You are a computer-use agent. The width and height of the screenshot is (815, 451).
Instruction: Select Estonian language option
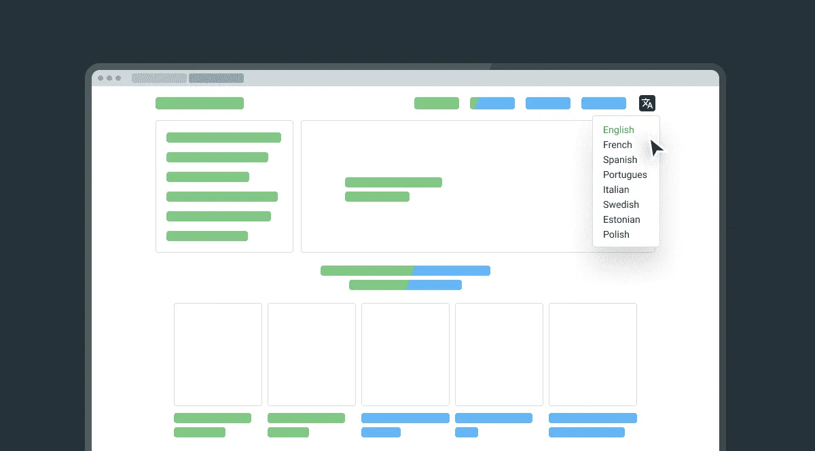click(x=621, y=219)
